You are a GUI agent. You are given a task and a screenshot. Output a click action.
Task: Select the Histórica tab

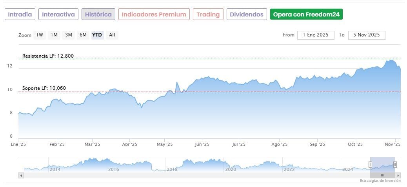(x=98, y=15)
